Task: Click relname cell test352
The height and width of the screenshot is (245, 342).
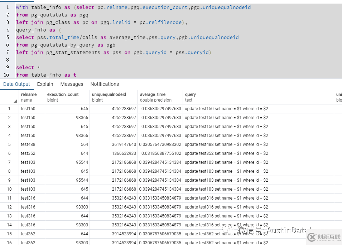Action: click(32, 153)
